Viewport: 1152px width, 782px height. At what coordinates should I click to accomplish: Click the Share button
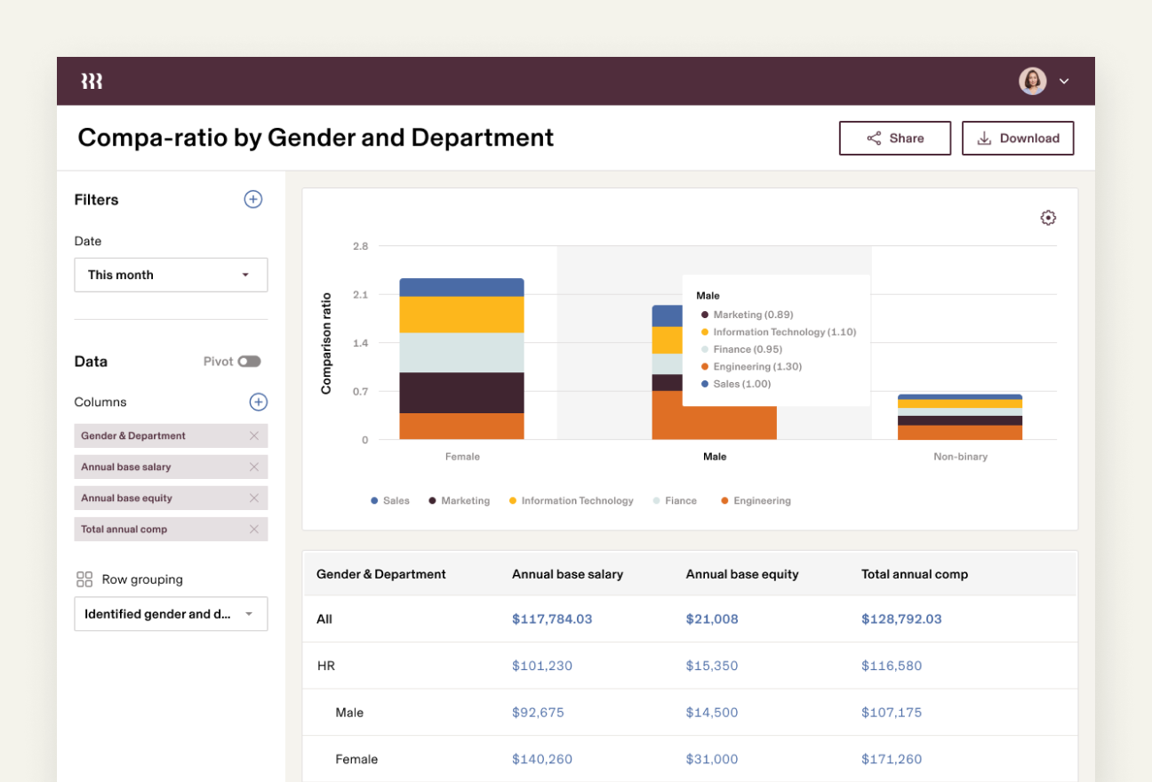coord(895,138)
